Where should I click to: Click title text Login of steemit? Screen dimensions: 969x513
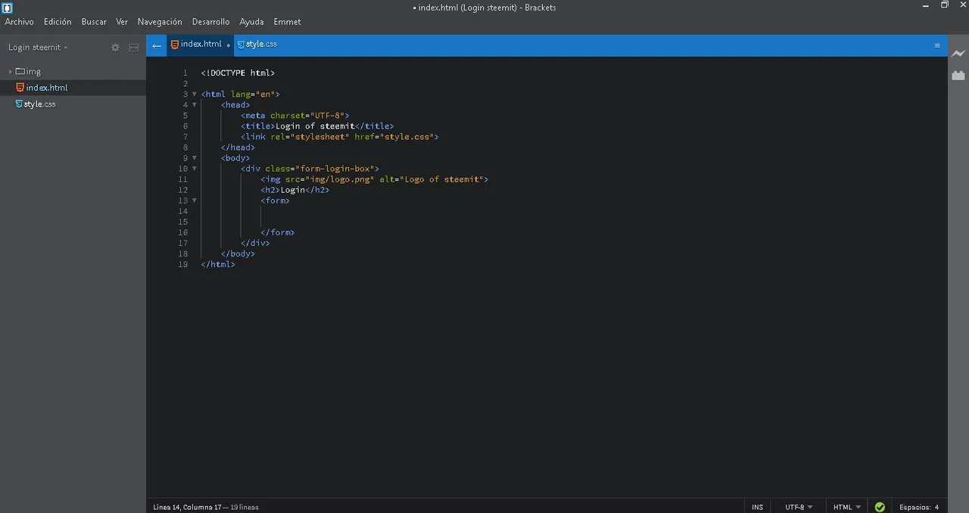tap(315, 126)
